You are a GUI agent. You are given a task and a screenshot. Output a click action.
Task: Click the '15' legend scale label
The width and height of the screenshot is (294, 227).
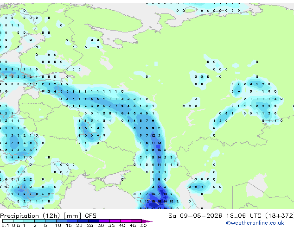69,225
